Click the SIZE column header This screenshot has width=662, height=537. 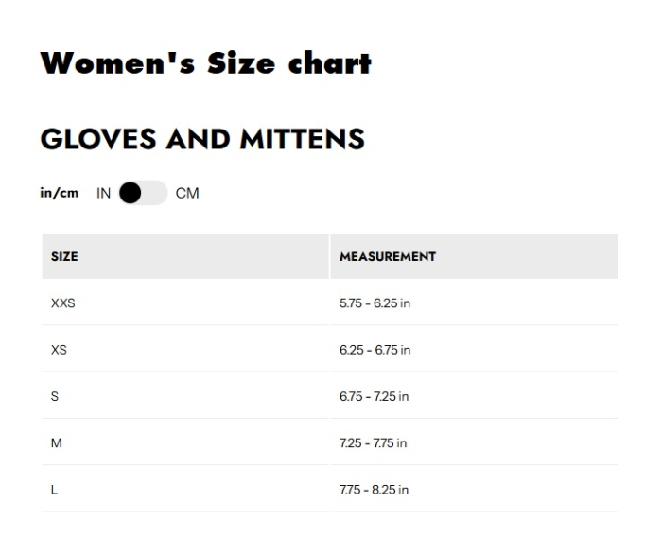pos(185,256)
